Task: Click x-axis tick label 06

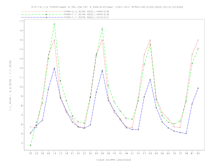Action: click(43, 153)
